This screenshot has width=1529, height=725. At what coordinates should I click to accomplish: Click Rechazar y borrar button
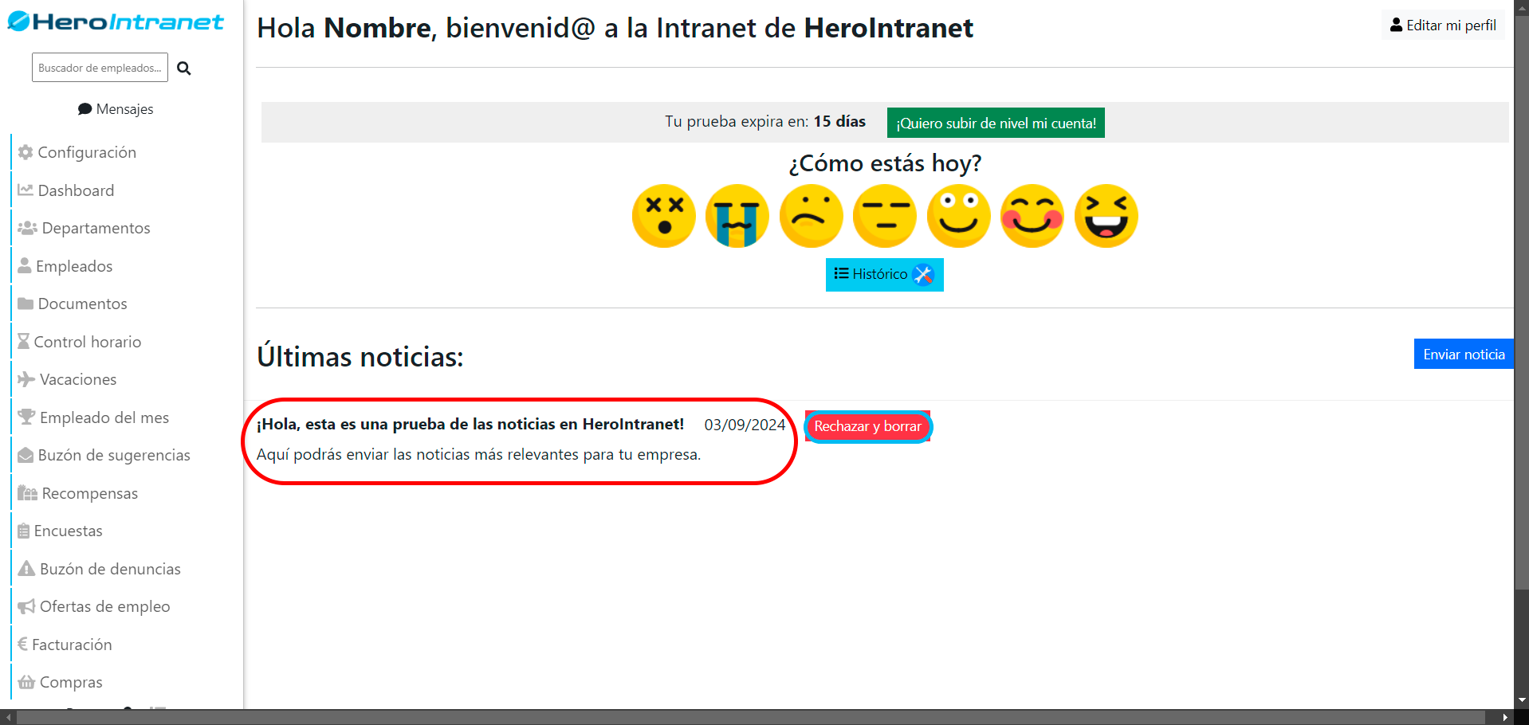[x=867, y=426]
